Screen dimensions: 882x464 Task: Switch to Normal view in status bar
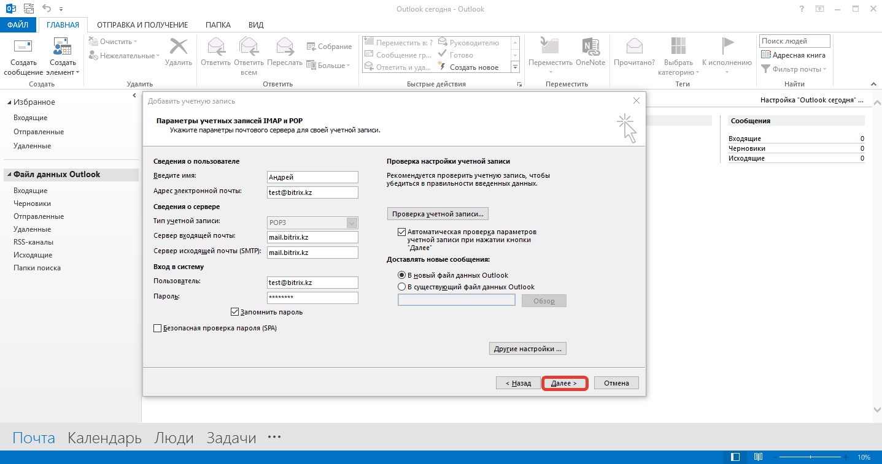(x=735, y=457)
